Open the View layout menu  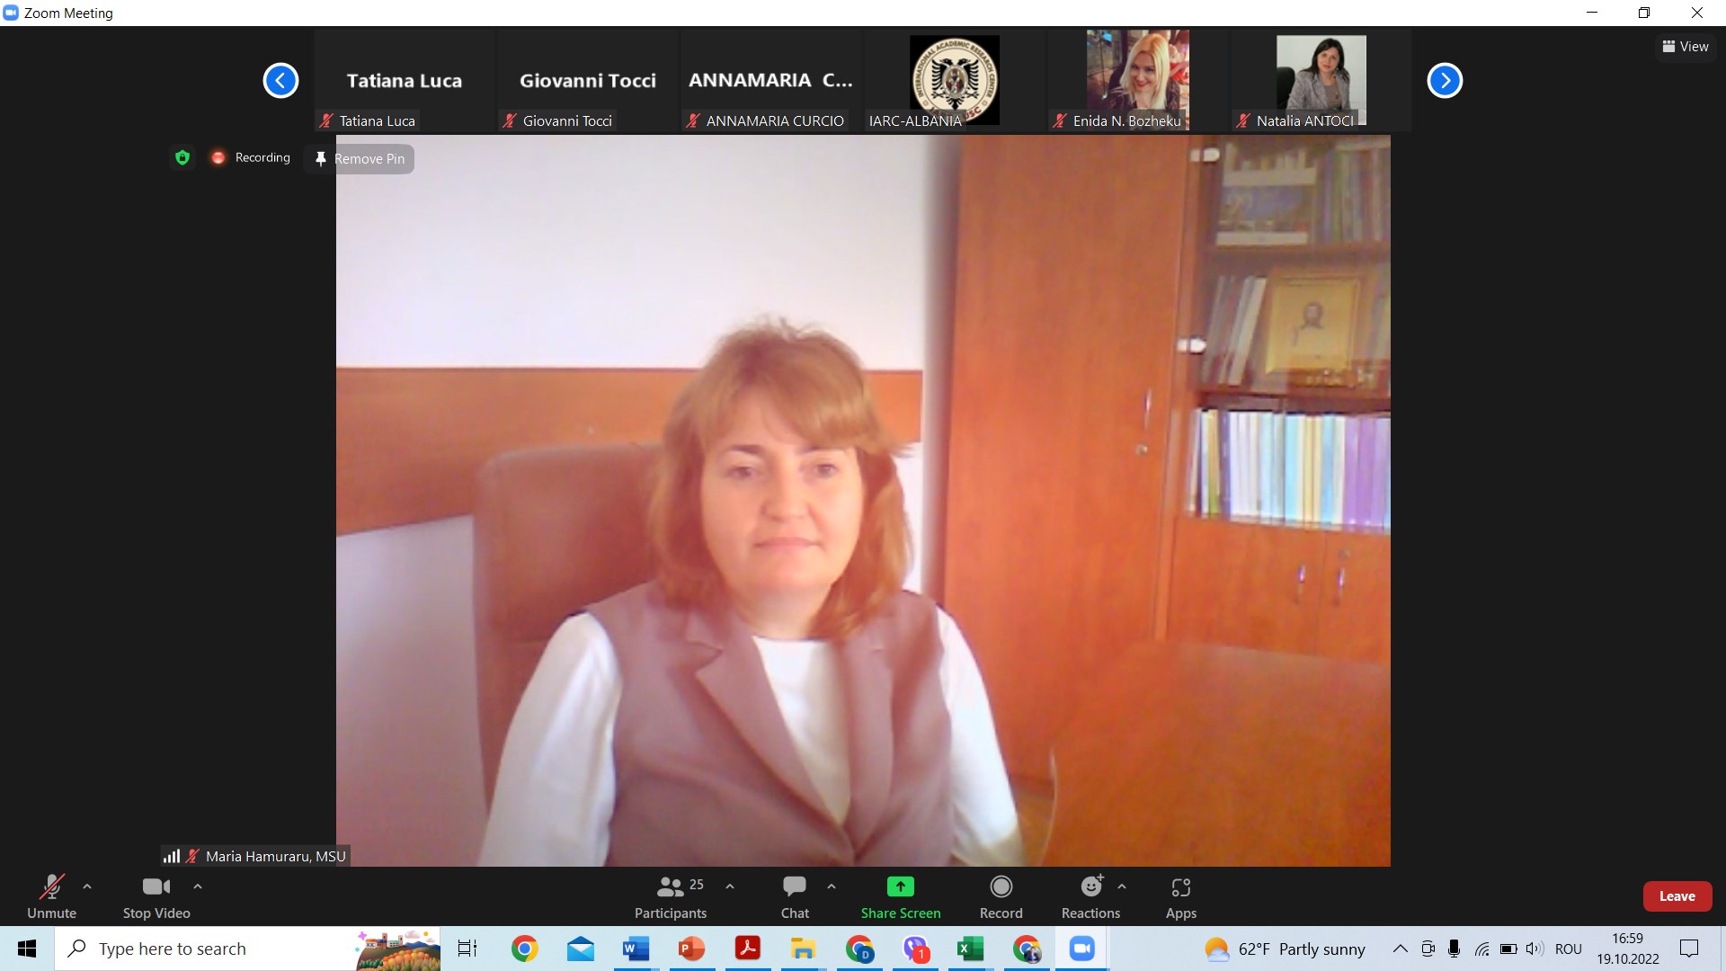coord(1686,47)
